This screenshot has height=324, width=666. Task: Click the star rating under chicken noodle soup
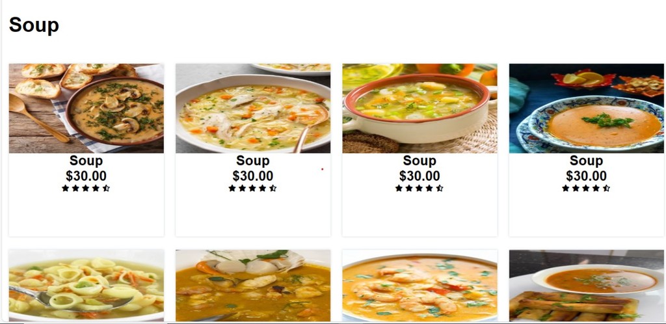click(253, 188)
